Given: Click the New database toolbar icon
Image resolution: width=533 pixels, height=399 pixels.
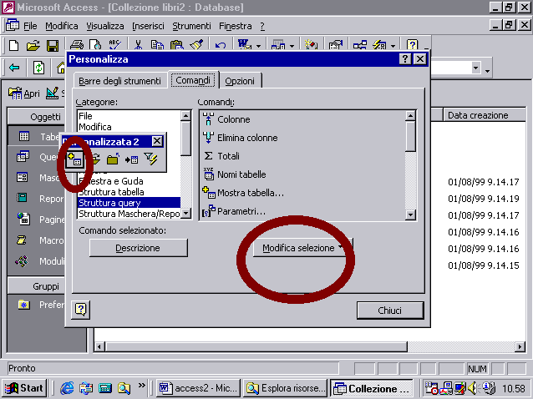Looking at the screenshot, I should pos(13,45).
